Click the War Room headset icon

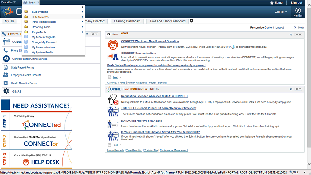(113, 45)
